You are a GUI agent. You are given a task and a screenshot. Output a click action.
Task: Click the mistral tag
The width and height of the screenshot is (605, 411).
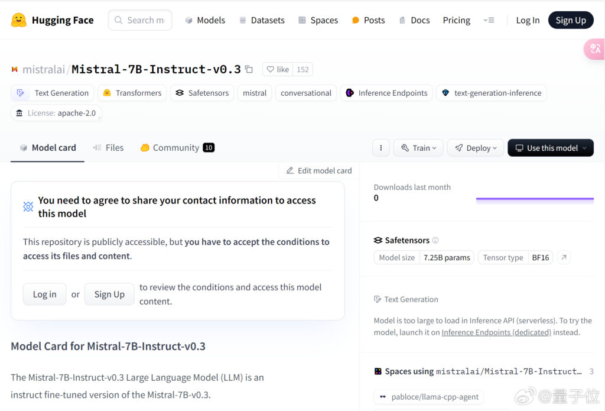click(255, 93)
